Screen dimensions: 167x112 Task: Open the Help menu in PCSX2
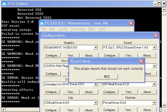pyautogui.click(x=102, y=29)
